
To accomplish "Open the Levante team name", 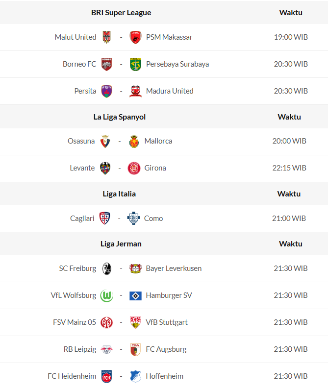I will click(x=82, y=168).
